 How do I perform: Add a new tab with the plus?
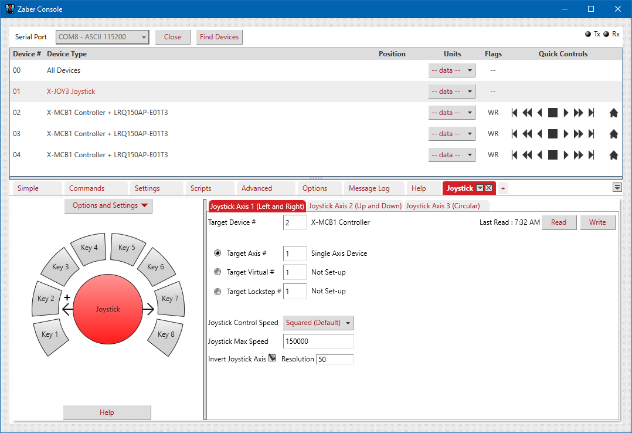pos(502,188)
